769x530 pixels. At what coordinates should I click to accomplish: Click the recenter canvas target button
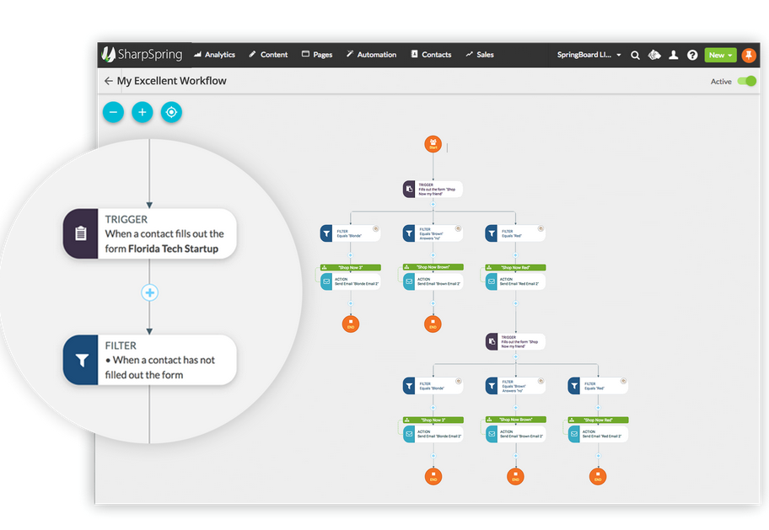tap(171, 112)
